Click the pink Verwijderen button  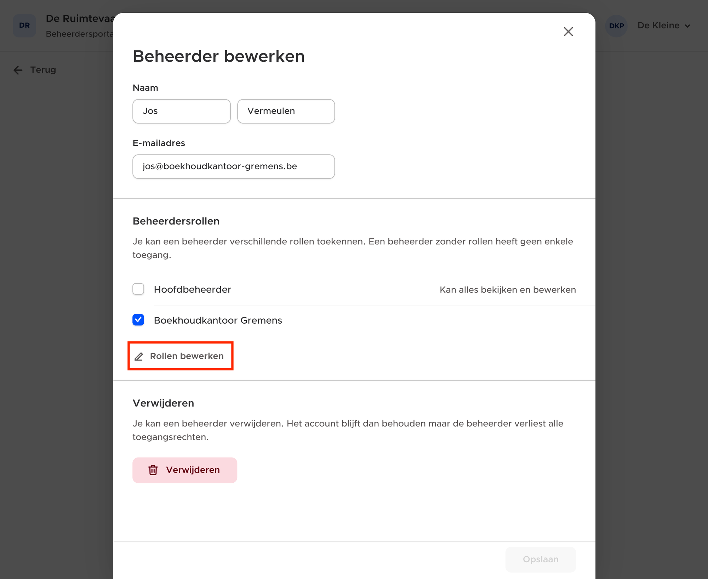[185, 470]
